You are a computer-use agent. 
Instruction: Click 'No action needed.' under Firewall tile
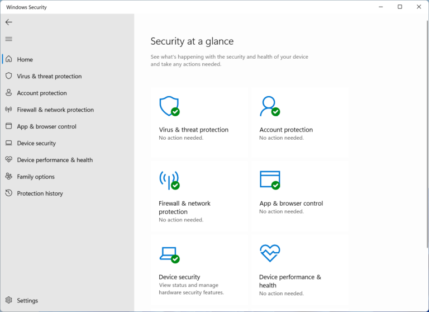click(181, 220)
